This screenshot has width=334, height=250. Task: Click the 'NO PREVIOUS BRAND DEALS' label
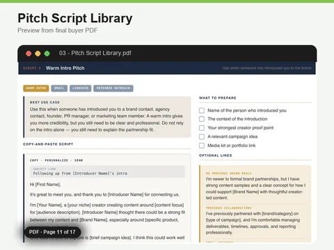click(x=229, y=174)
